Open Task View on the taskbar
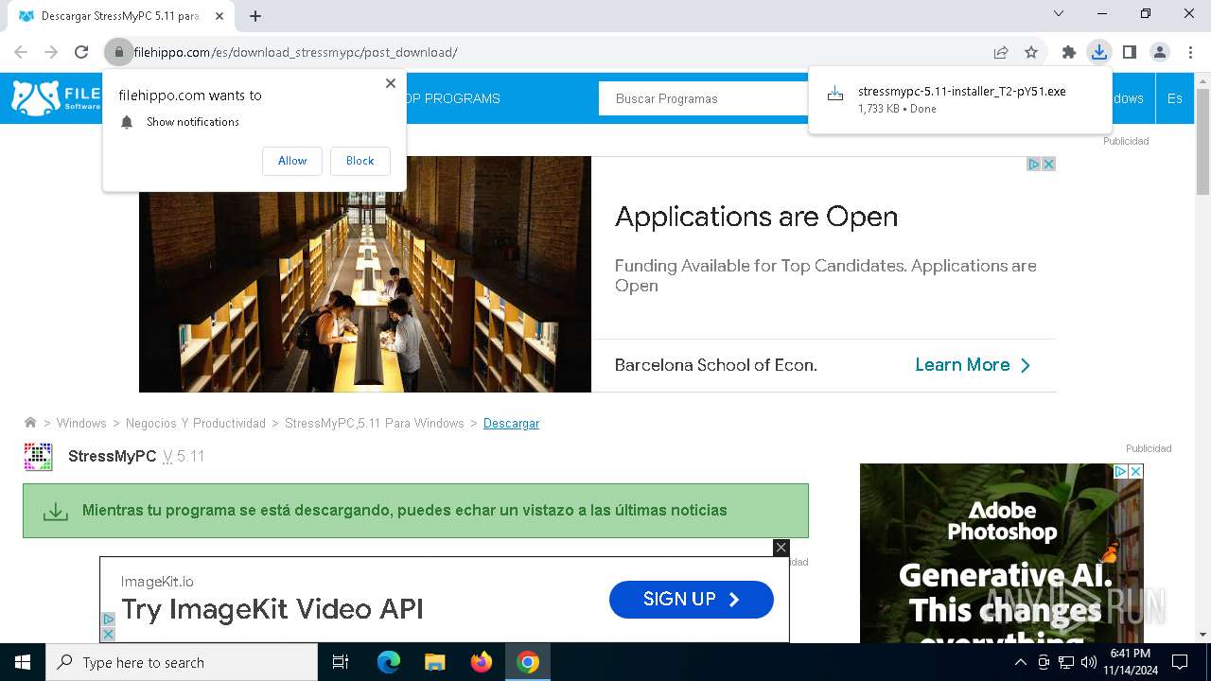1211x681 pixels. pos(341,662)
